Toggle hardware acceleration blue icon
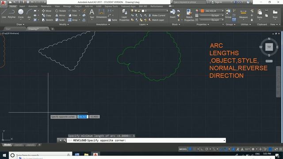 pyautogui.click(x=270, y=149)
